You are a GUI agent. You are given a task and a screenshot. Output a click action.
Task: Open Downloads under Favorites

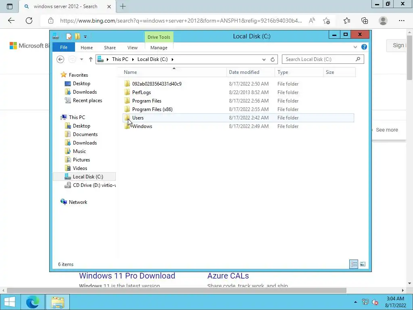pyautogui.click(x=85, y=92)
